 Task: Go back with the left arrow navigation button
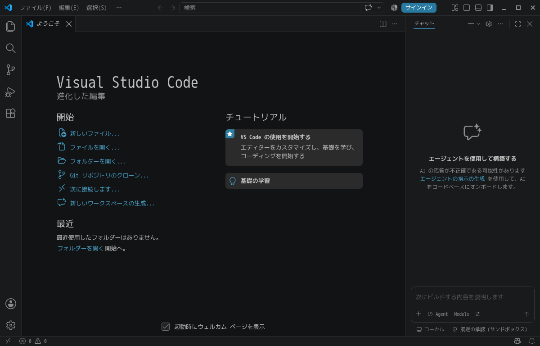pyautogui.click(x=161, y=8)
